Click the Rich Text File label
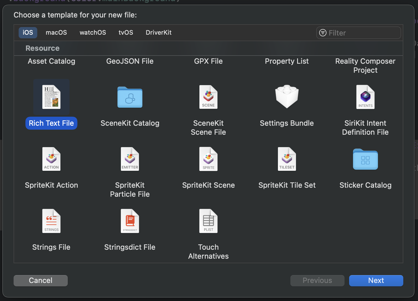The width and height of the screenshot is (418, 301). point(51,123)
